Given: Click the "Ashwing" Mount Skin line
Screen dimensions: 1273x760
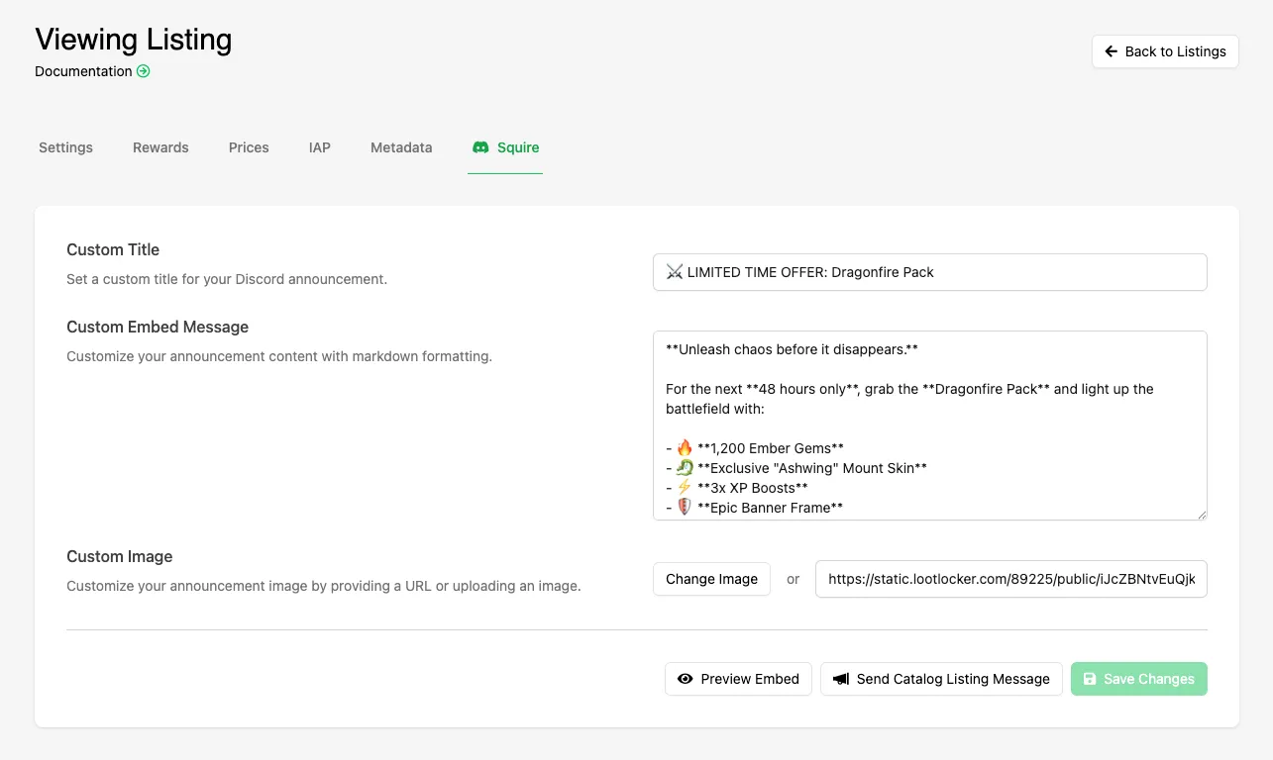Looking at the screenshot, I should tap(796, 468).
